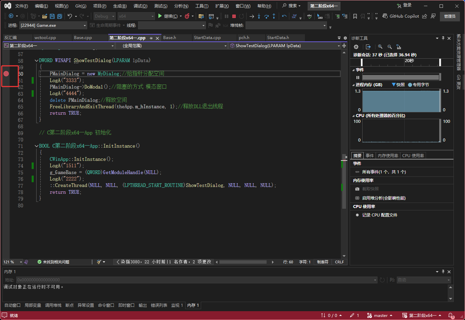Image resolution: width=465 pixels, height=320 pixels.
Task: Click the show next statement arrow icon
Action: click(252, 16)
